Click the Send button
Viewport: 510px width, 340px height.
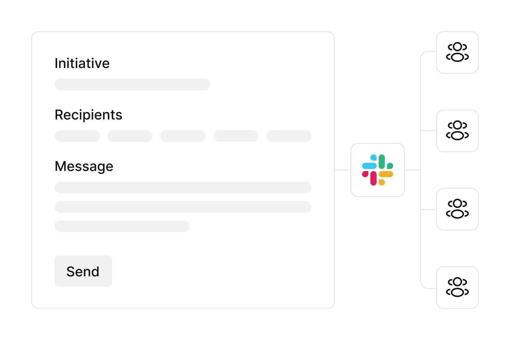[83, 271]
